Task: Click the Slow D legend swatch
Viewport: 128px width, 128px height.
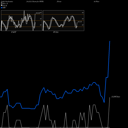Action: 2,3
